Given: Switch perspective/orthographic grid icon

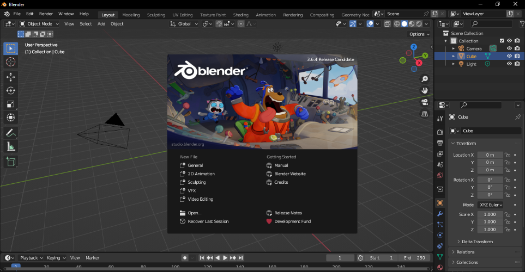Looking at the screenshot, I should [x=425, y=114].
